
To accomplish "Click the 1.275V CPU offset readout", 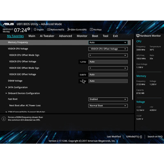I will click(x=83, y=62).
